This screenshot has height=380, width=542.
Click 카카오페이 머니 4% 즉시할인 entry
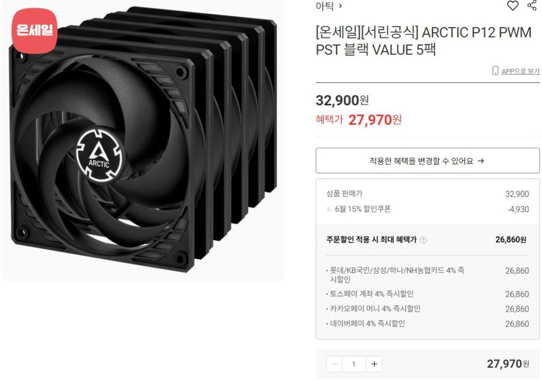click(x=428, y=309)
